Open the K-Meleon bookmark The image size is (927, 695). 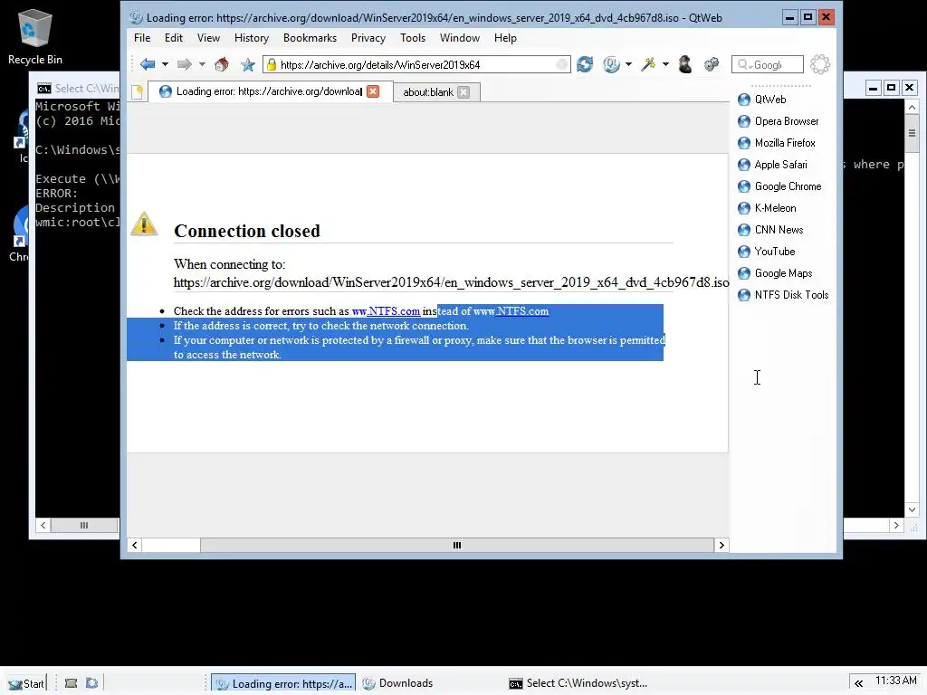767,208
